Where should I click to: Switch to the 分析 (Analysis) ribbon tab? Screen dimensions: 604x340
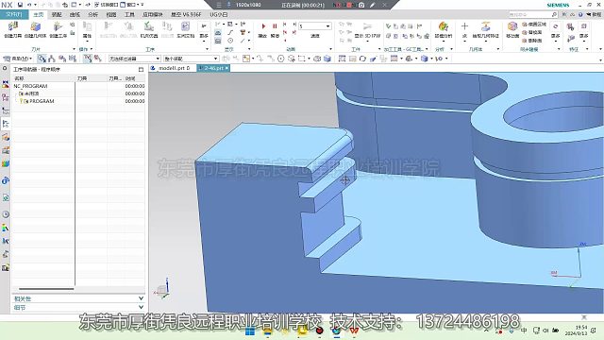(x=92, y=15)
